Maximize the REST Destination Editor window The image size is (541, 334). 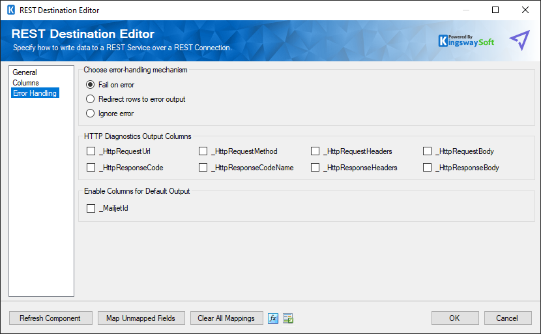coord(495,10)
